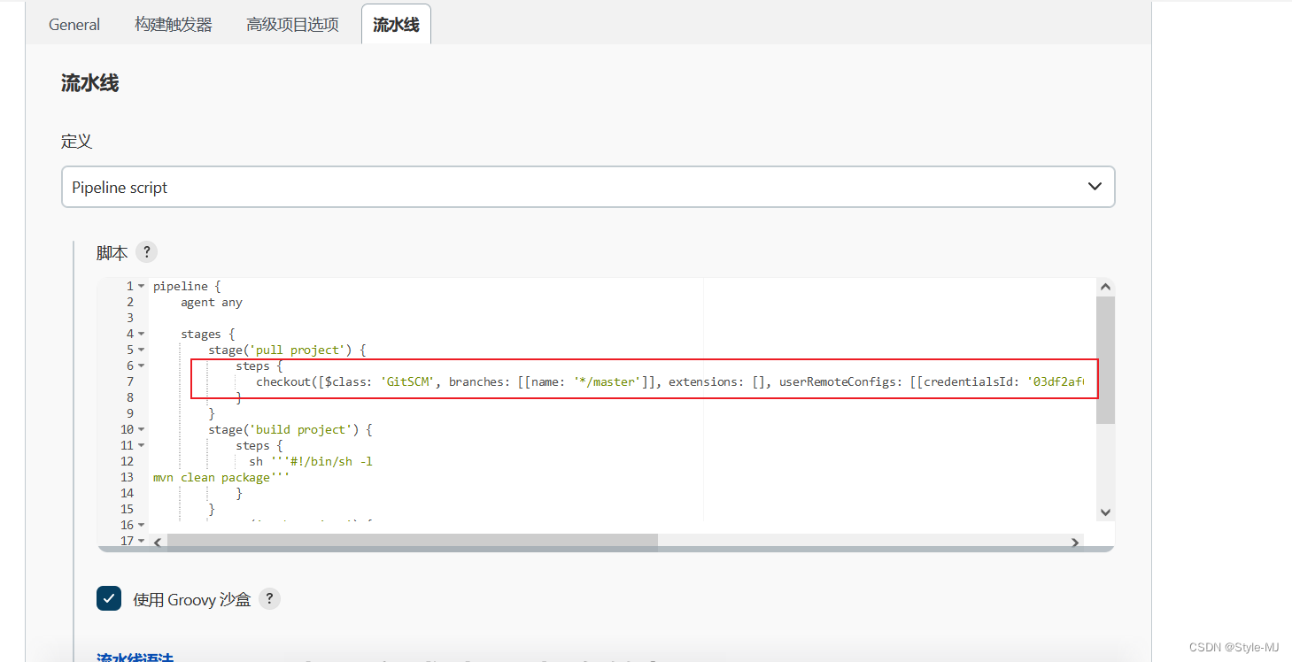
Task: Fold the steps block at line 11
Action: pyautogui.click(x=141, y=446)
